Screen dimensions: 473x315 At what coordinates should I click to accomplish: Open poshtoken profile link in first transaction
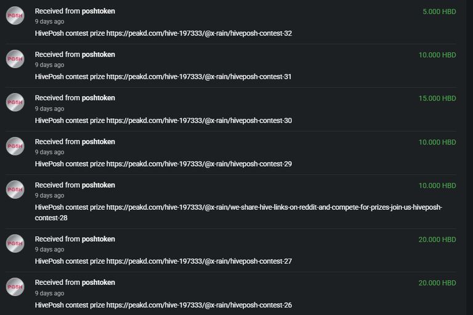[x=99, y=11]
